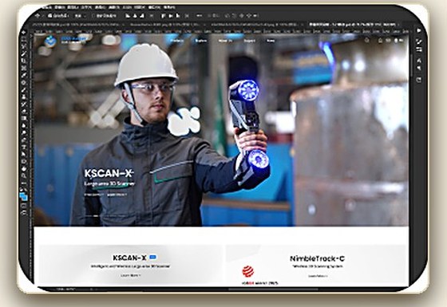Toggle Quick Mask mode at toolbar bottom
The height and width of the screenshot is (307, 447).
(24, 205)
